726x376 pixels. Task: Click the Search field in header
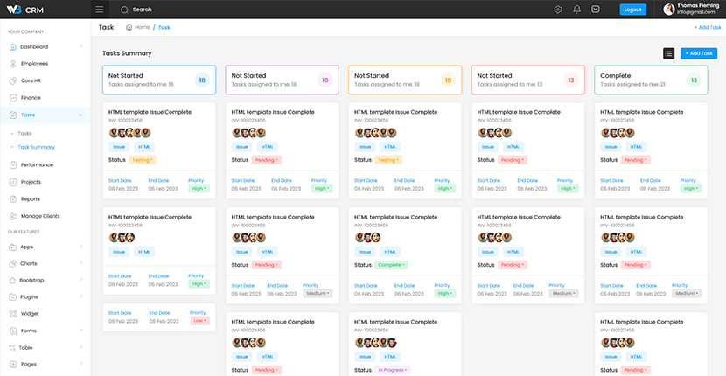143,10
